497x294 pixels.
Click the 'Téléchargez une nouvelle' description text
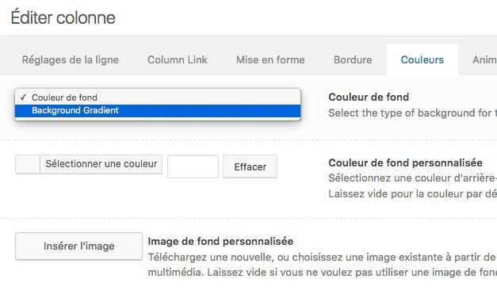pyautogui.click(x=322, y=257)
